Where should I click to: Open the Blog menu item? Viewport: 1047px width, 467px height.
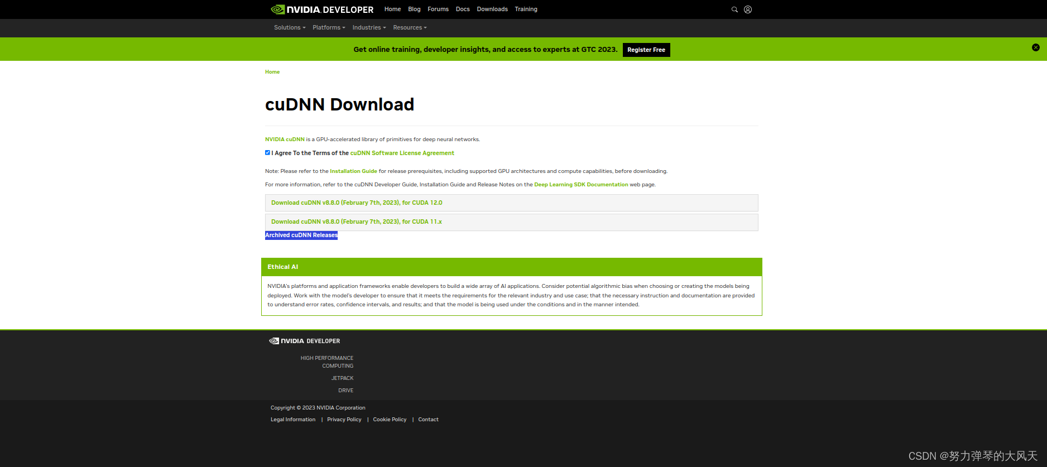coord(414,9)
